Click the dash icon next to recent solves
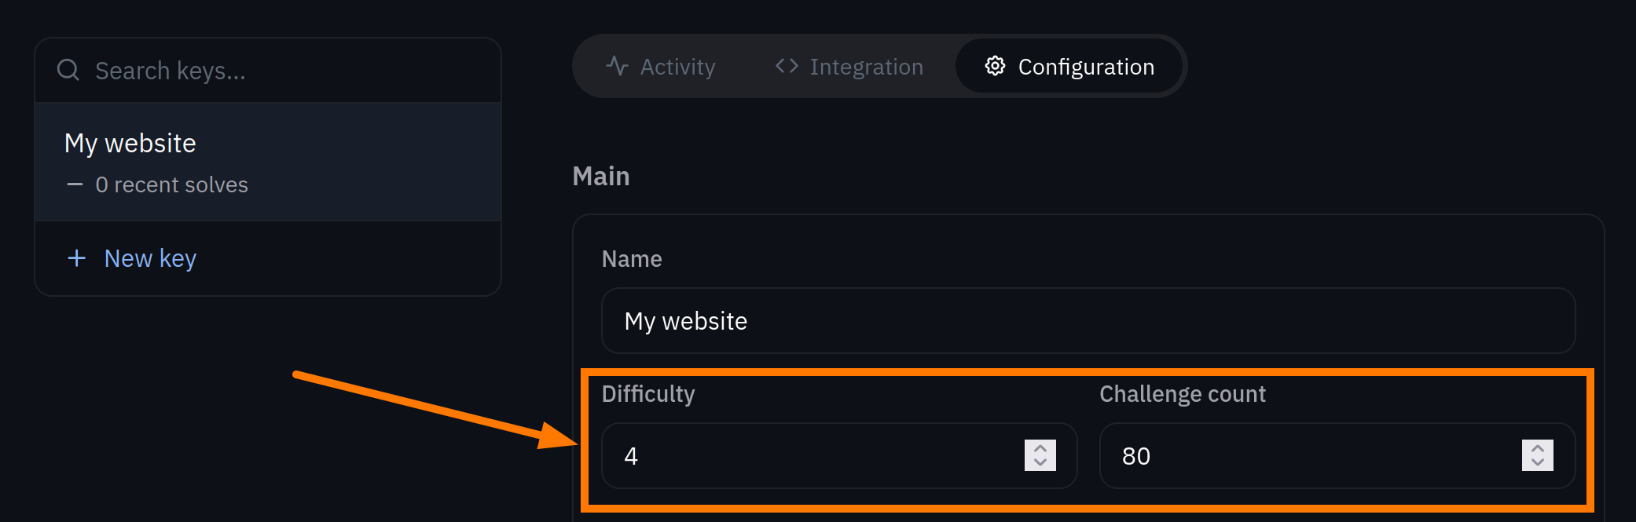This screenshot has width=1636, height=522. click(x=74, y=184)
